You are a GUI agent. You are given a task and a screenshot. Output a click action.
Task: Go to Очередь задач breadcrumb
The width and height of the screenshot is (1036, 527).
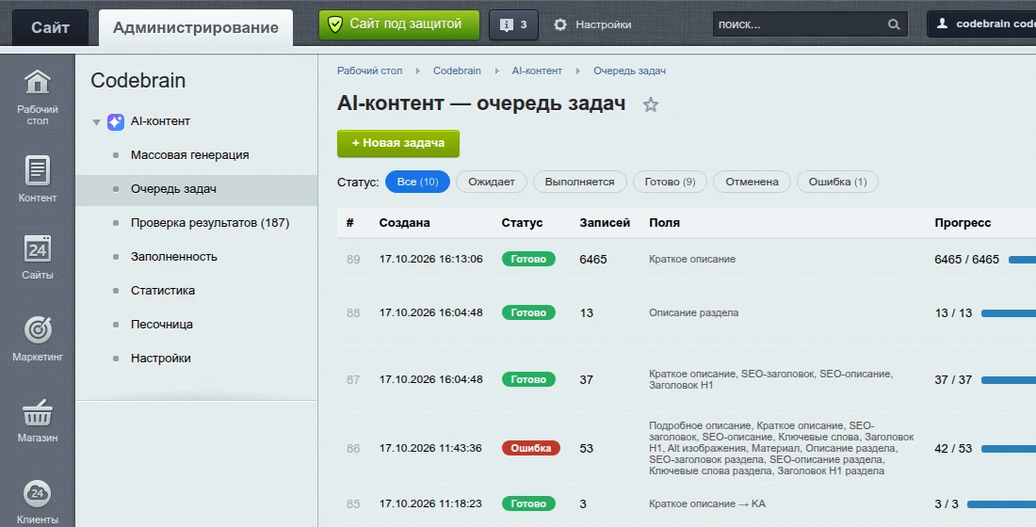tap(630, 71)
